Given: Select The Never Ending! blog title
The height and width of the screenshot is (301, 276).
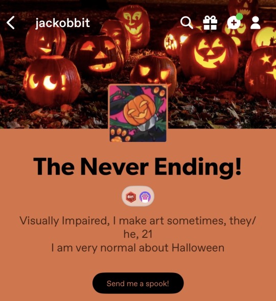Looking at the screenshot, I should pyautogui.click(x=137, y=166).
